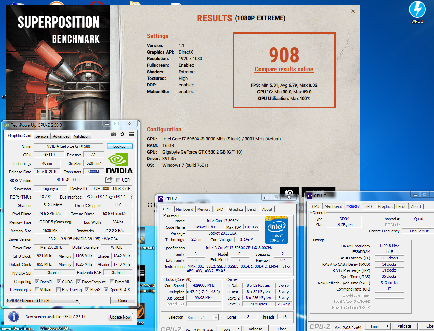This screenshot has height=331, width=434.
Task: Open the GPU-Z hamburger menu
Action: 132,134
